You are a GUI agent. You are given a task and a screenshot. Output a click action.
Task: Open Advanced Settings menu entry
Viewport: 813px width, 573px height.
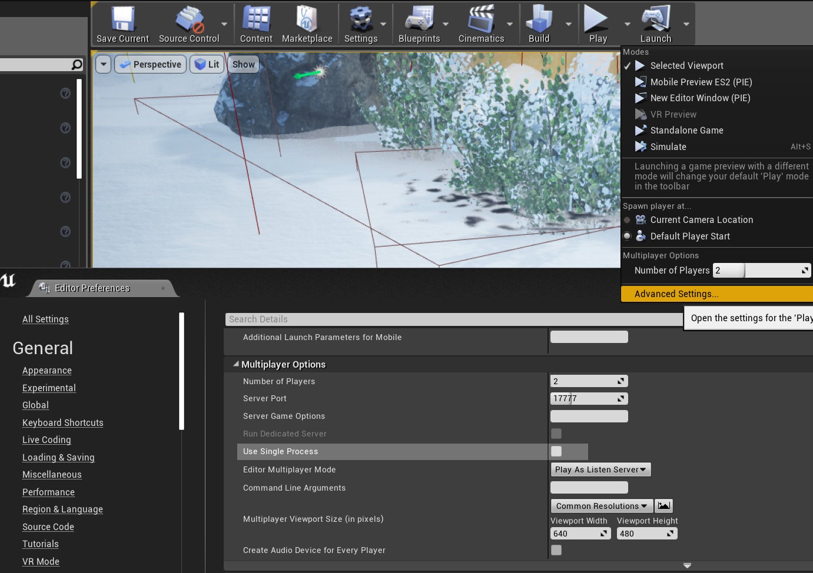coord(717,294)
